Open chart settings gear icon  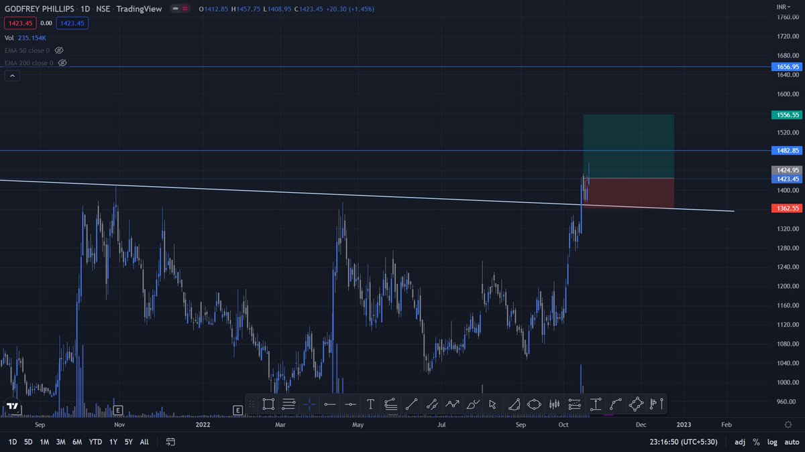788,425
